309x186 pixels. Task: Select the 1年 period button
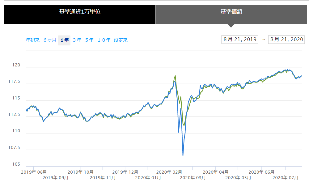(64, 40)
